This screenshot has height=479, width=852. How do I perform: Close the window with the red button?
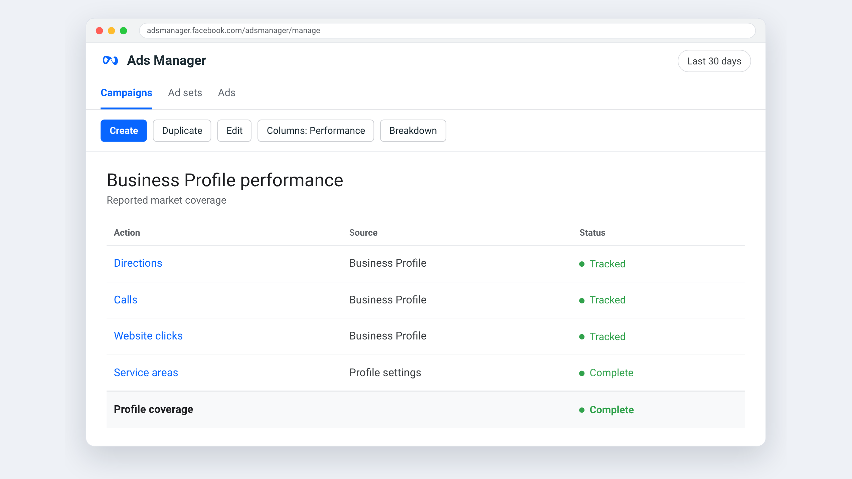tap(99, 31)
